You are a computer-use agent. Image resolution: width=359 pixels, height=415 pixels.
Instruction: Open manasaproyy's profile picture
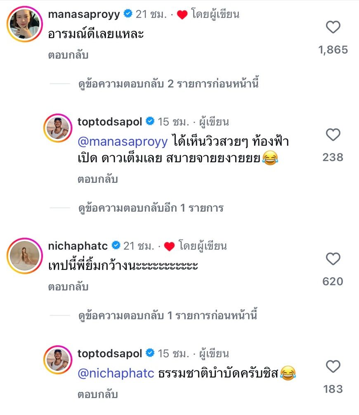point(24,24)
